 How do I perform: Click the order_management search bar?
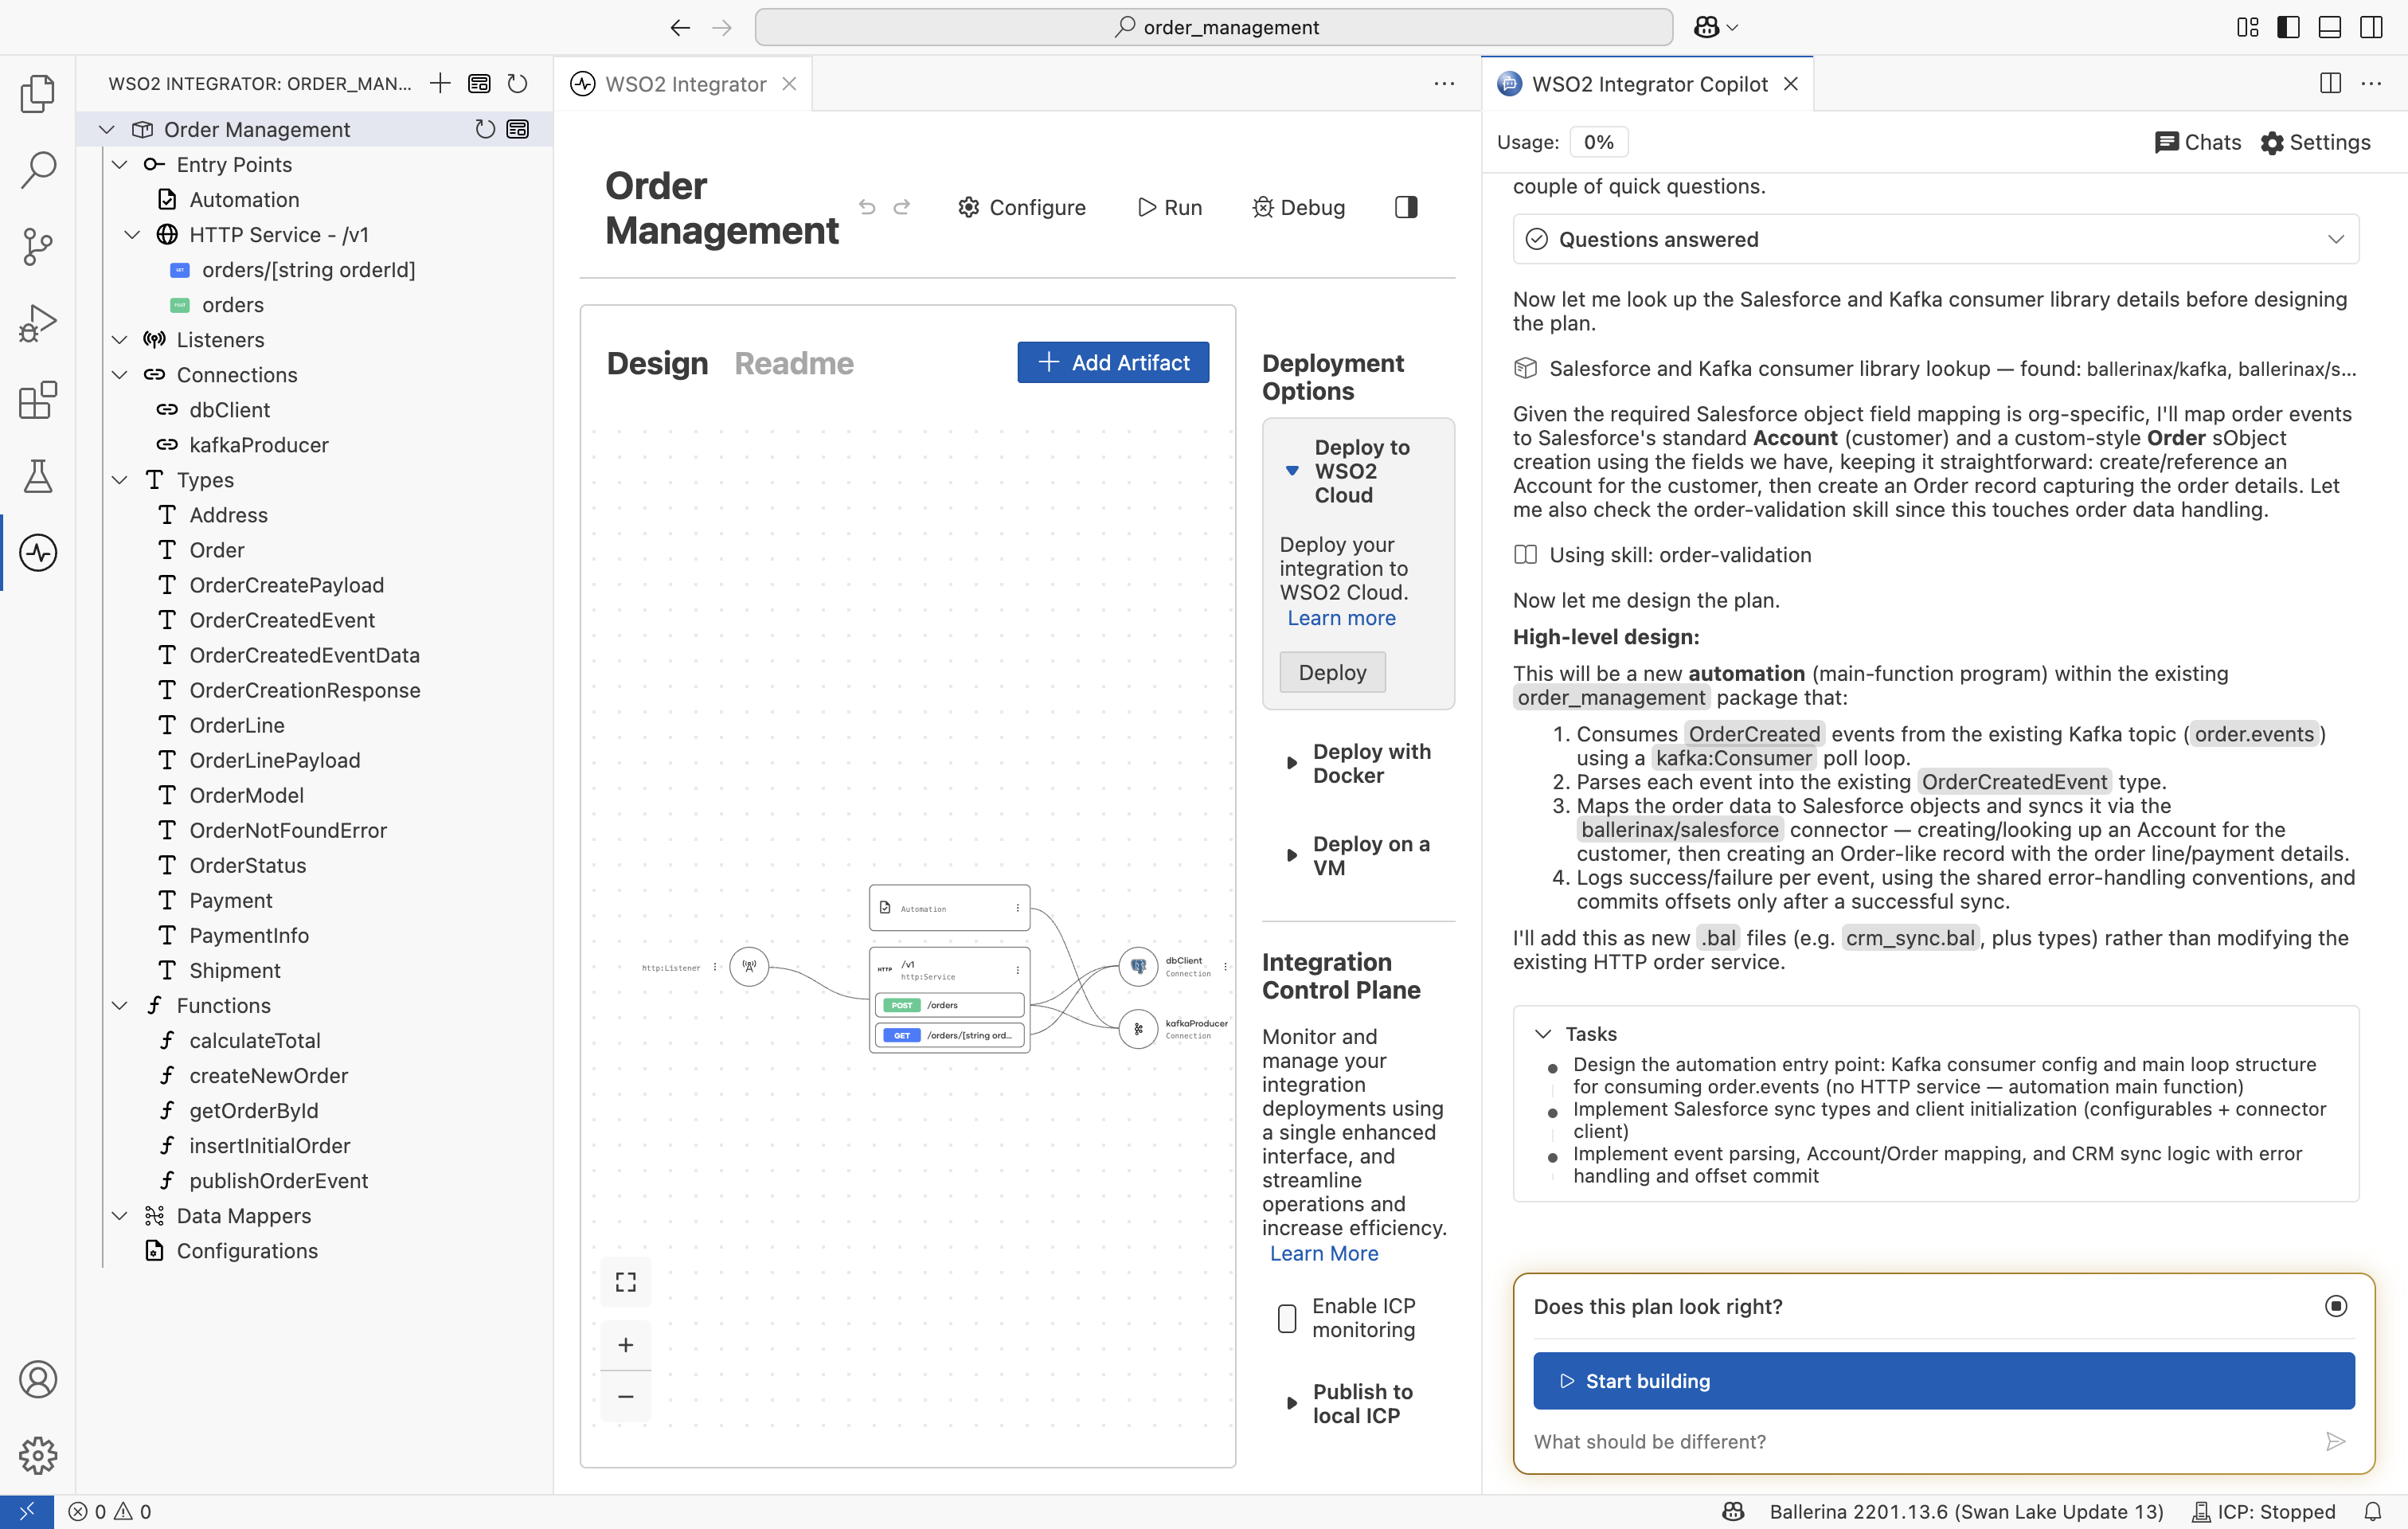pos(1213,27)
